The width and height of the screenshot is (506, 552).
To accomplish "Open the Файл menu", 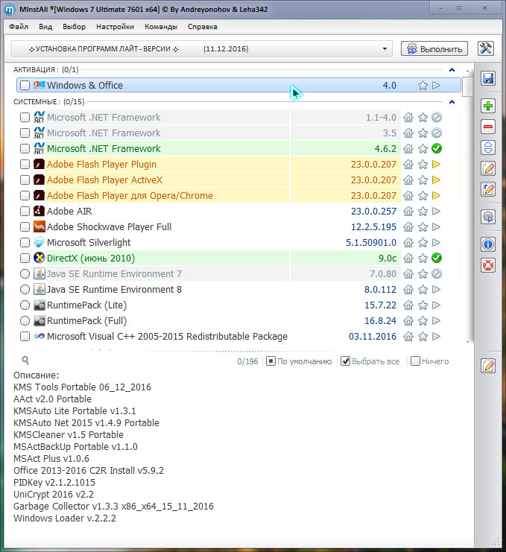I will 19,27.
